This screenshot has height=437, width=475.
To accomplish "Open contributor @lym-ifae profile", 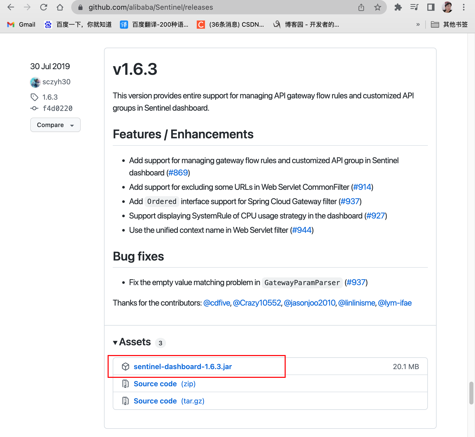I will point(395,303).
